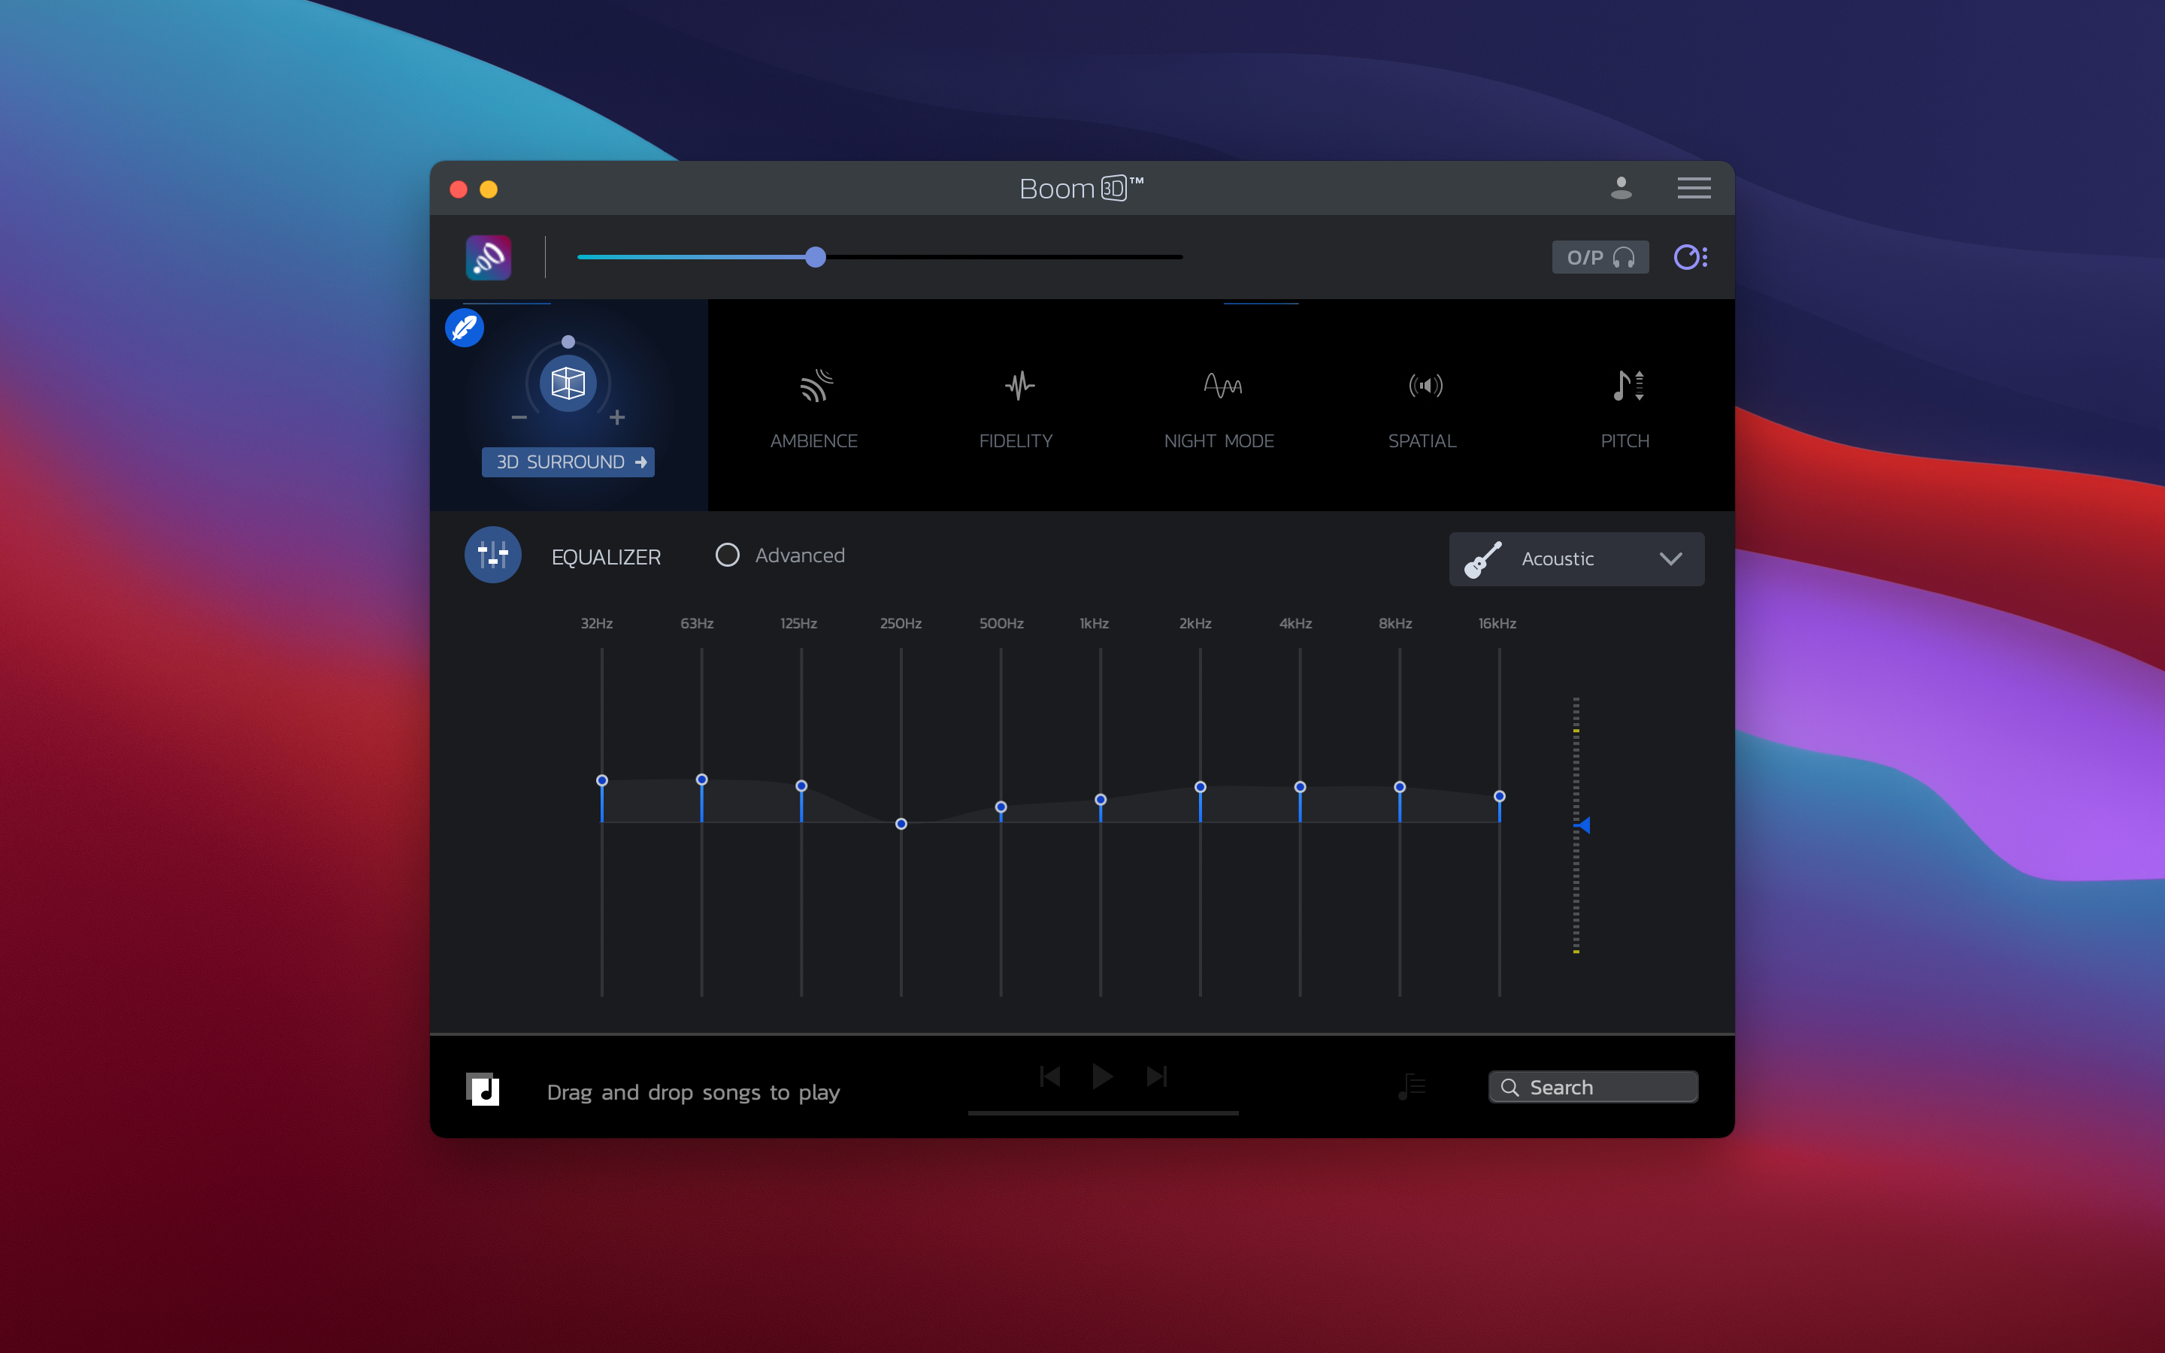Click the preamp gain blue arrow marker
The image size is (2165, 1353).
point(1583,825)
